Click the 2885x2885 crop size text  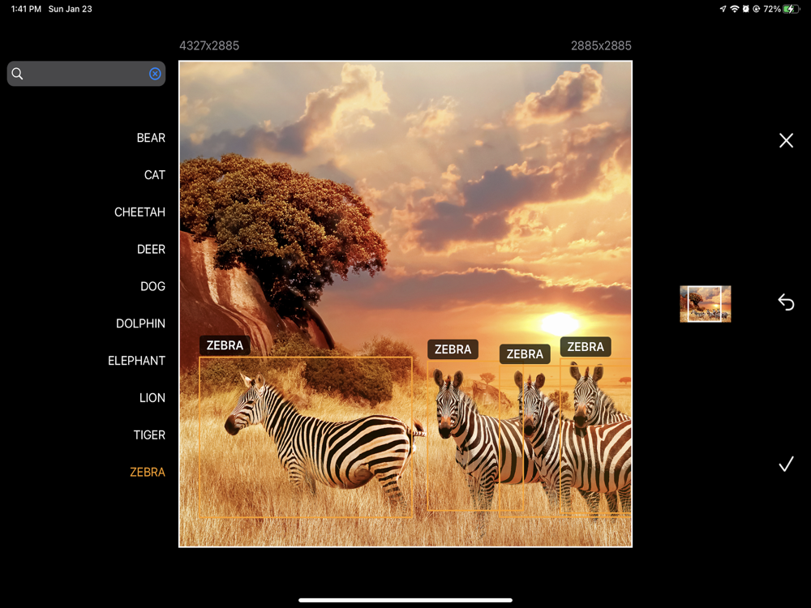pos(601,45)
